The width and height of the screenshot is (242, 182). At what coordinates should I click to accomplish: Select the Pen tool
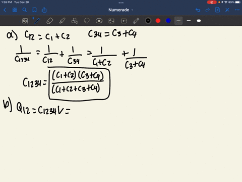point(37,21)
